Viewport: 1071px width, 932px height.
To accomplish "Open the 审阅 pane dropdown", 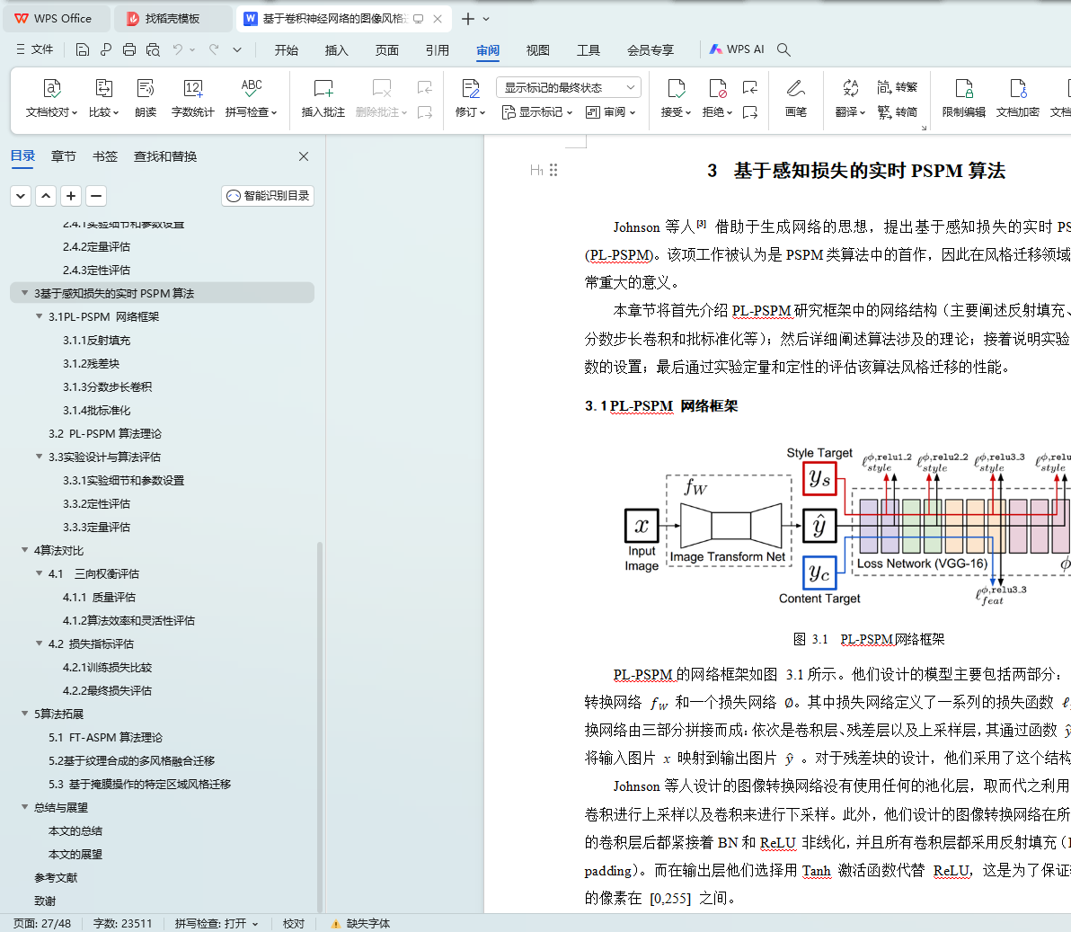I will click(x=611, y=112).
